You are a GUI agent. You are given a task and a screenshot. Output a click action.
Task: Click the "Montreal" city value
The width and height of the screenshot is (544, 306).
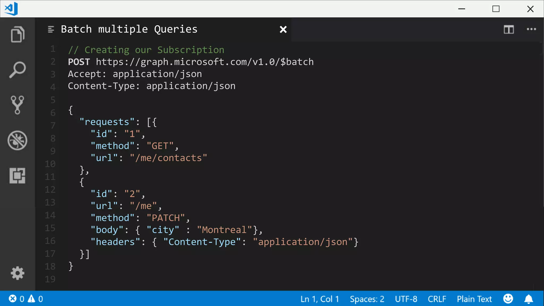click(224, 230)
